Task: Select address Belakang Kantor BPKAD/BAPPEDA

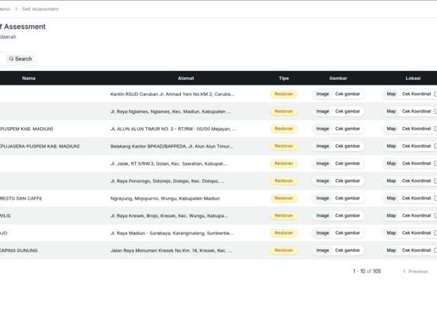Action: point(171,146)
